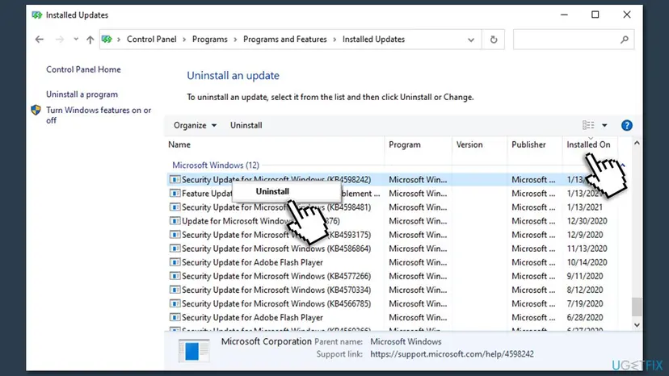Click the 9/11/2020 installed date cell
The width and height of the screenshot is (669, 376).
click(585, 276)
